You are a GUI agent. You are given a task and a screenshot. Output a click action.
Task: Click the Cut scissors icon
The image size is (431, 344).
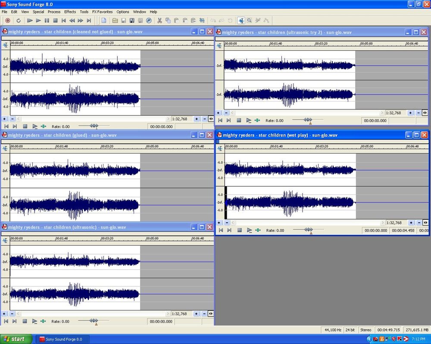(x=160, y=21)
